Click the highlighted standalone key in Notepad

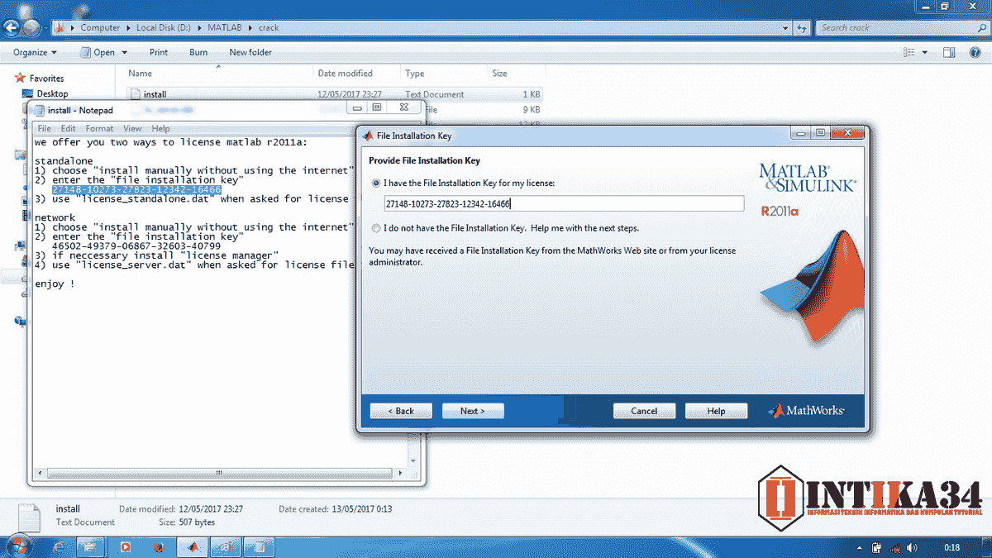pyautogui.click(x=136, y=189)
